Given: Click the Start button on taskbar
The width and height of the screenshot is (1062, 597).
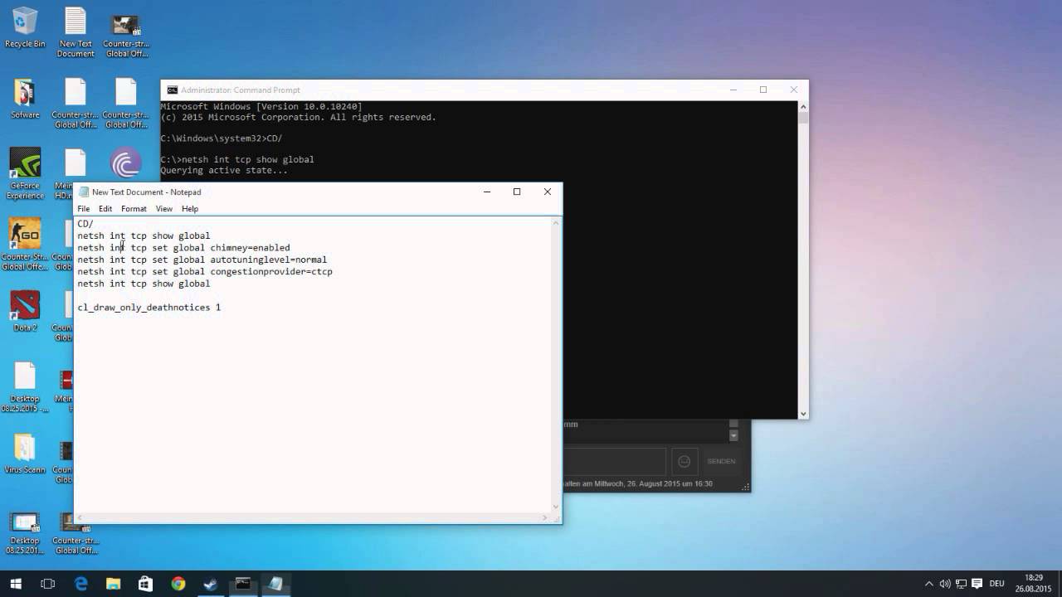Looking at the screenshot, I should coord(16,584).
